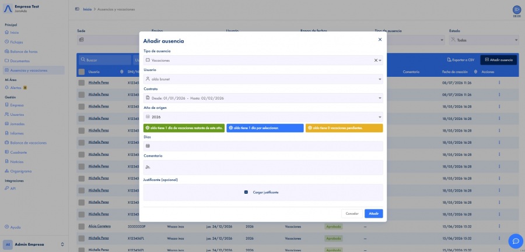Open row actions menu for first Michelle Perez
Screen dimensions: 525x252
tap(499, 82)
